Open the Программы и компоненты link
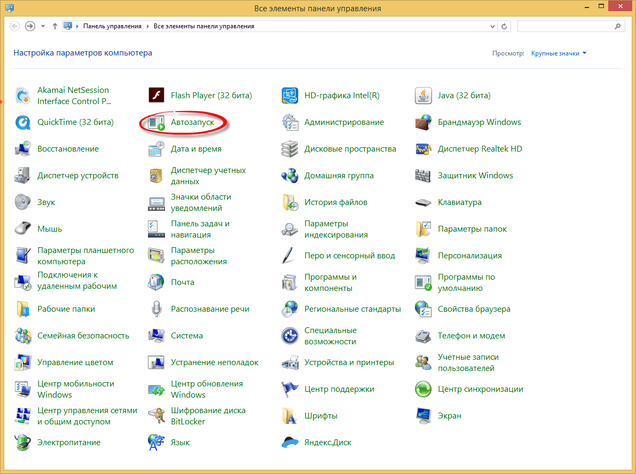 330,282
